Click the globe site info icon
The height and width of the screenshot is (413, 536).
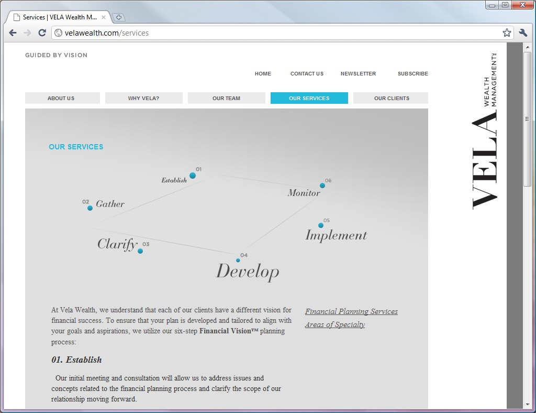coord(59,33)
